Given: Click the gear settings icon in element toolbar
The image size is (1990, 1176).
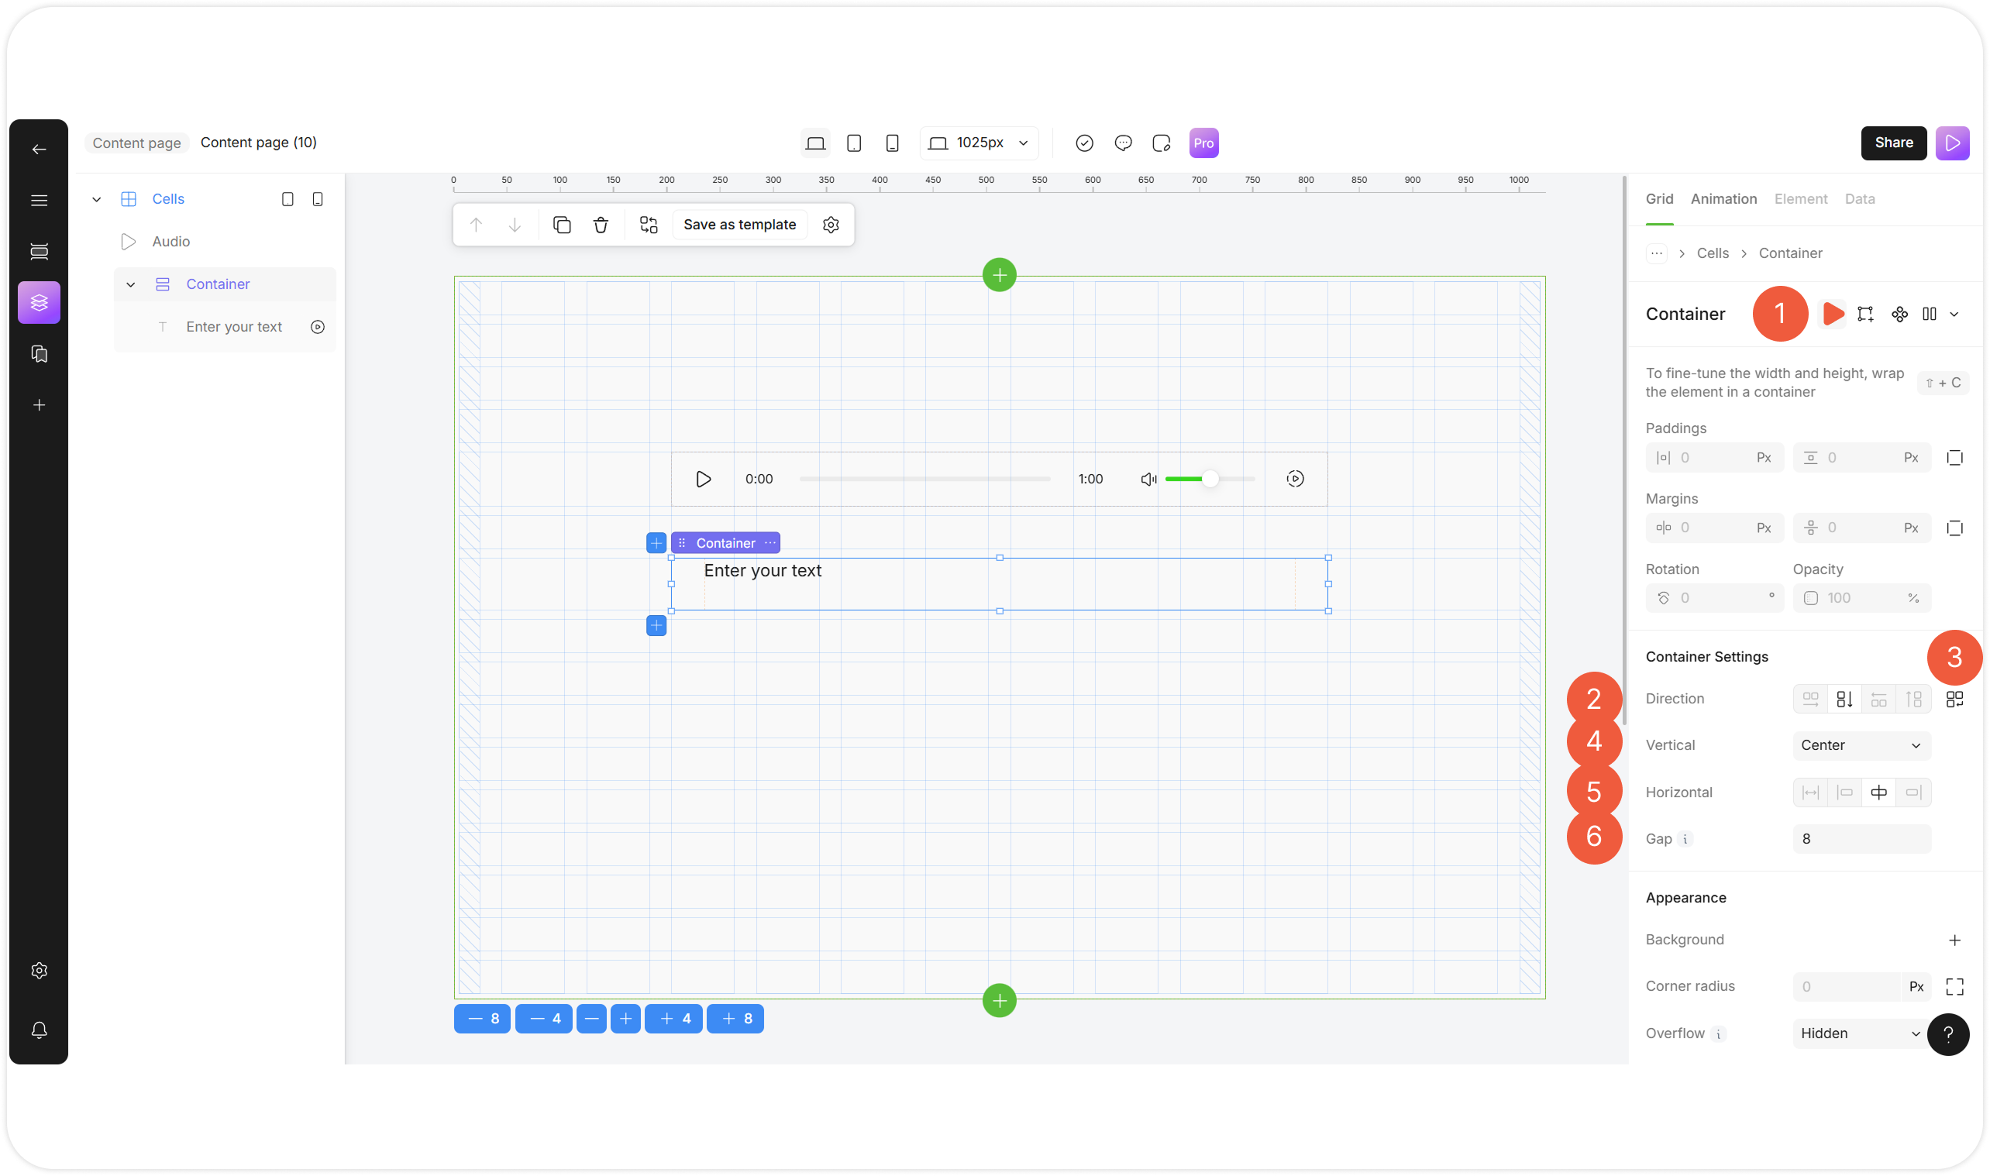Looking at the screenshot, I should 830,225.
